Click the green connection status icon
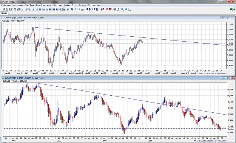This screenshot has width=236, height=143. (x=231, y=9)
